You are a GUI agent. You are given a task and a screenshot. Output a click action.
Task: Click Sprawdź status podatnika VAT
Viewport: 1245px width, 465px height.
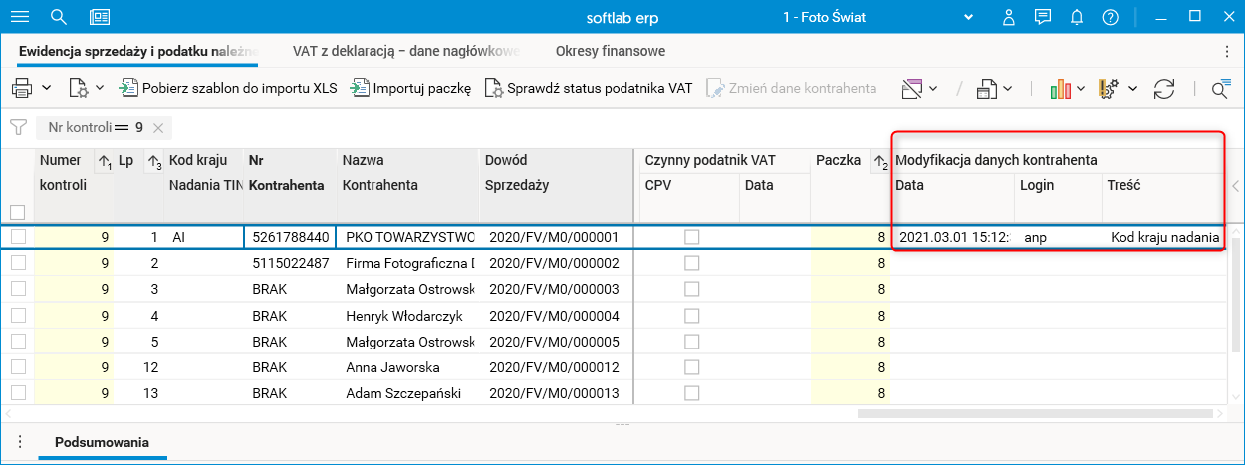pos(589,88)
